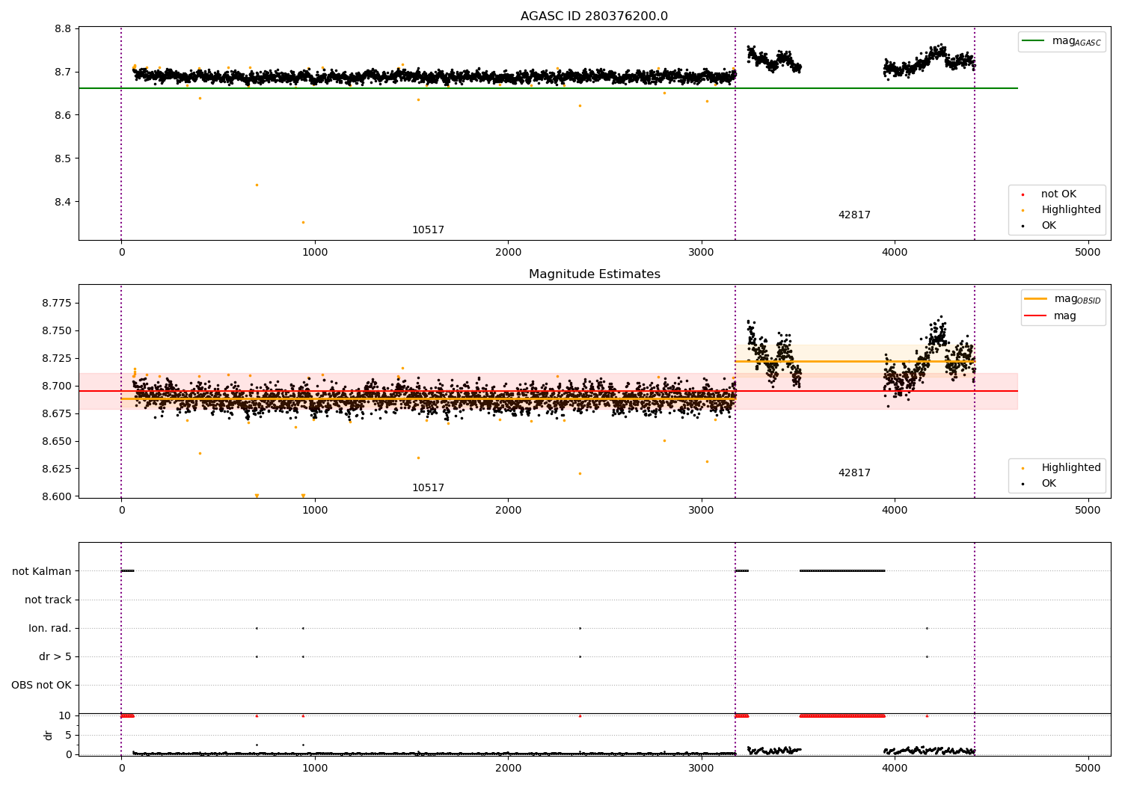Click the 'Magnitude Estimates' plot title
1122x785 pixels.
coord(594,274)
